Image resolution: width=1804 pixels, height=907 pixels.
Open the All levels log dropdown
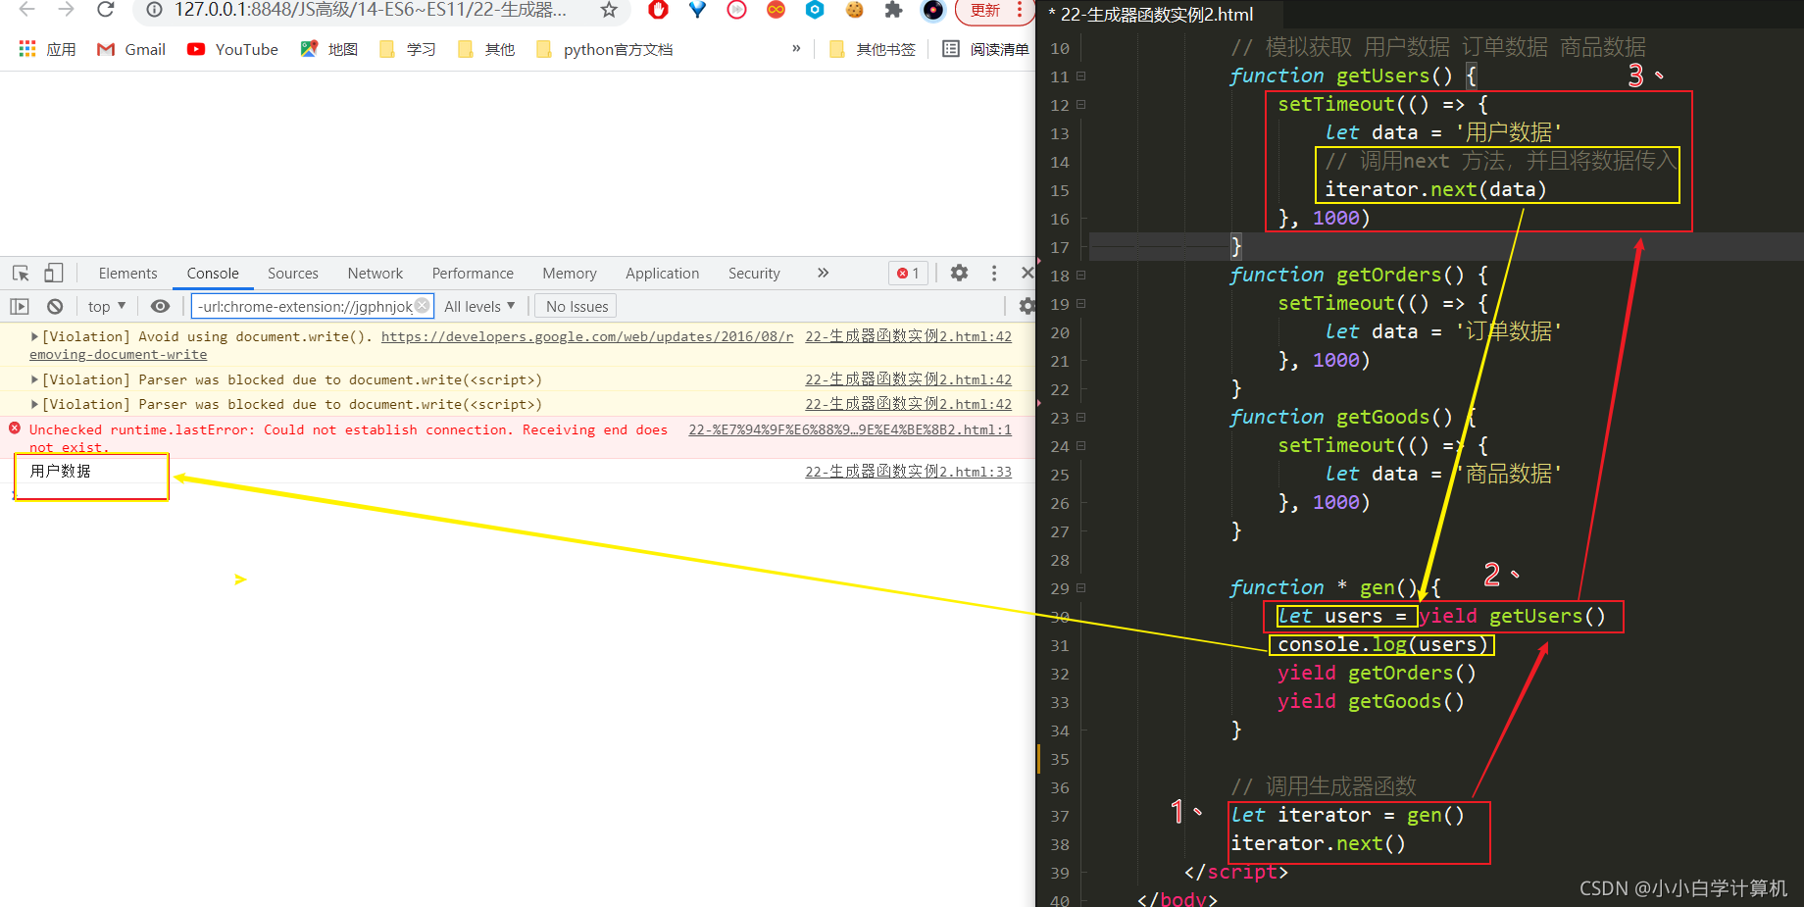tap(479, 307)
